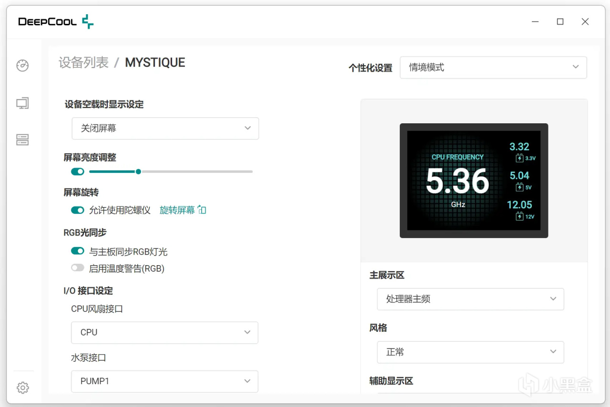
Task: Click the 3.3V voltage icon in preview
Action: coord(519,158)
